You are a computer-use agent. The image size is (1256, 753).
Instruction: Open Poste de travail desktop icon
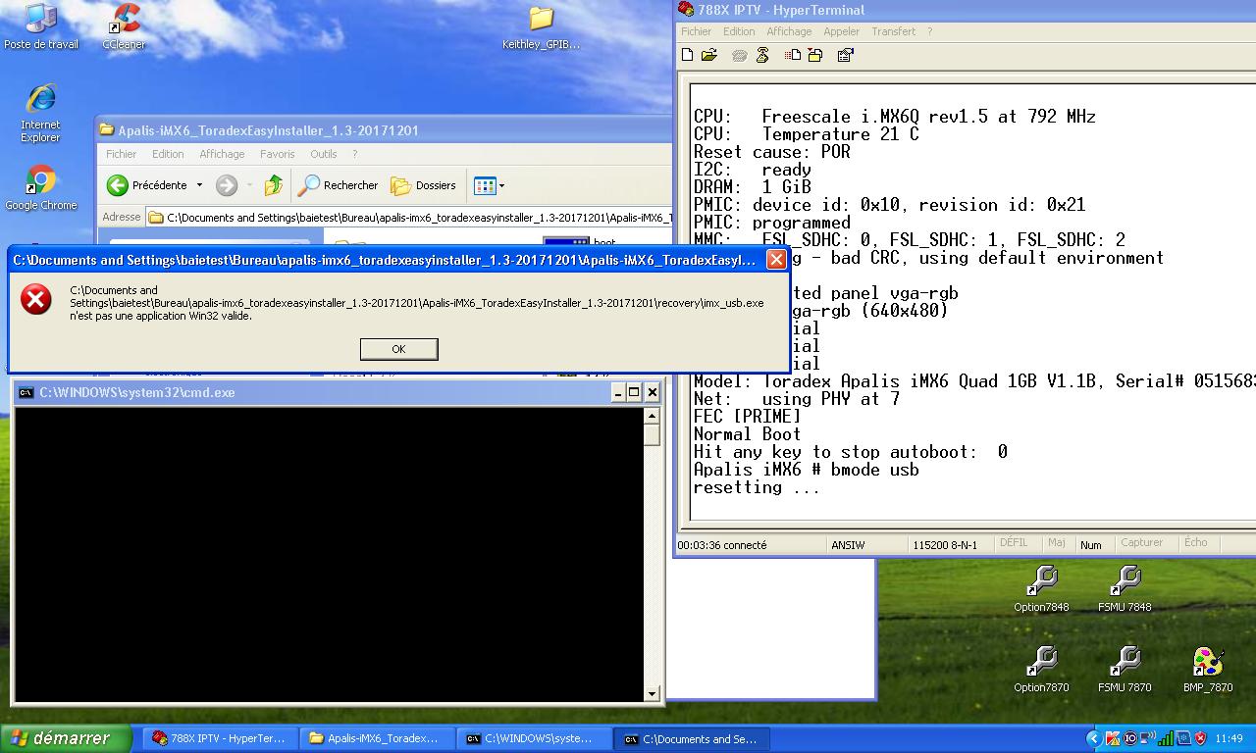click(x=41, y=26)
